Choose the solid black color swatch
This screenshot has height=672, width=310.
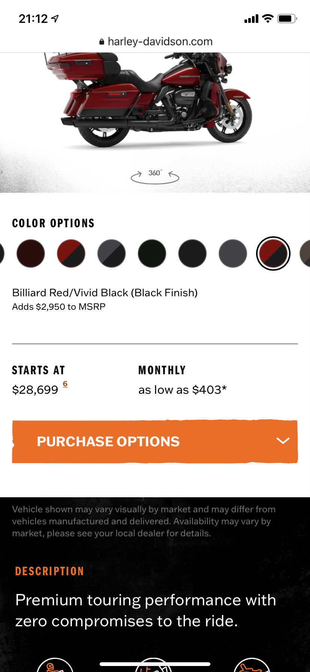tap(192, 253)
